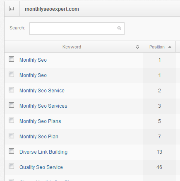Tick the Quality Seo Service checkbox
The image size is (180, 181).
coord(11,167)
